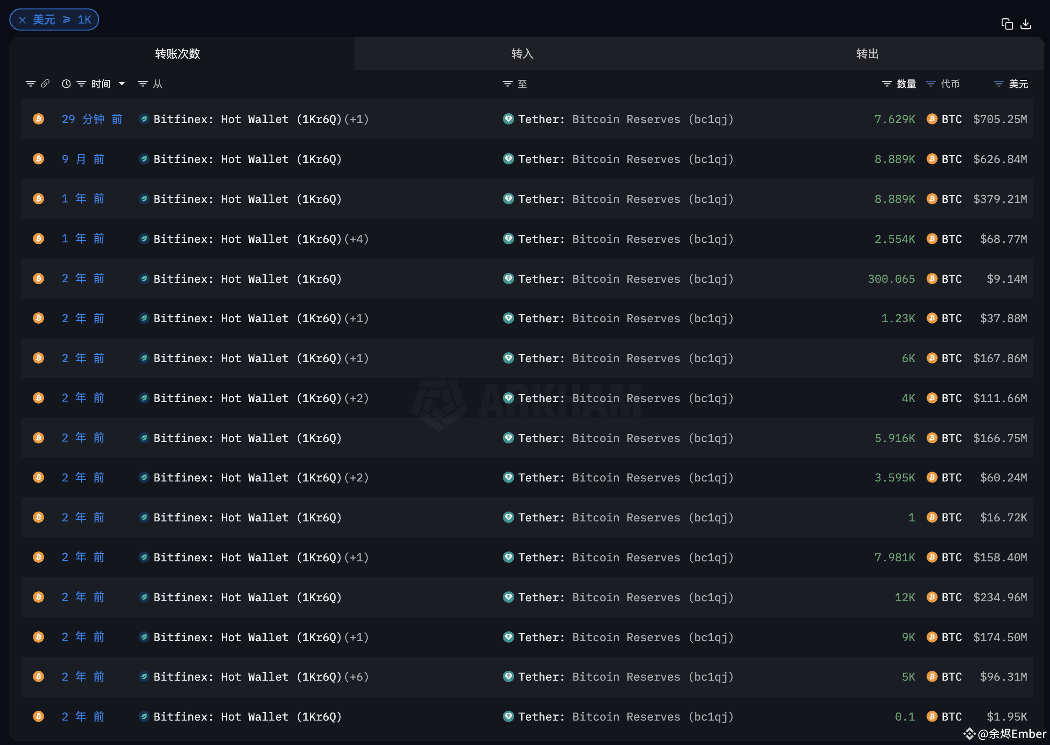Remove the 美元 ≥ 1K filter chip
The height and width of the screenshot is (745, 1050).
pos(22,20)
